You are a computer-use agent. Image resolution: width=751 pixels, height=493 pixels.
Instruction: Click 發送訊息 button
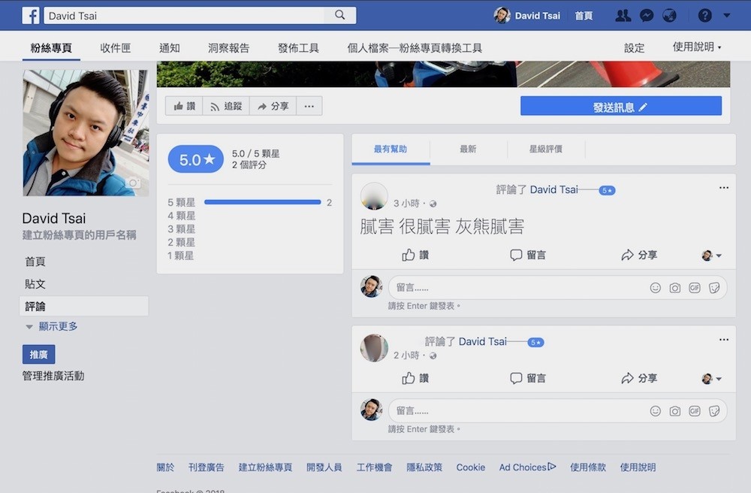pos(621,106)
